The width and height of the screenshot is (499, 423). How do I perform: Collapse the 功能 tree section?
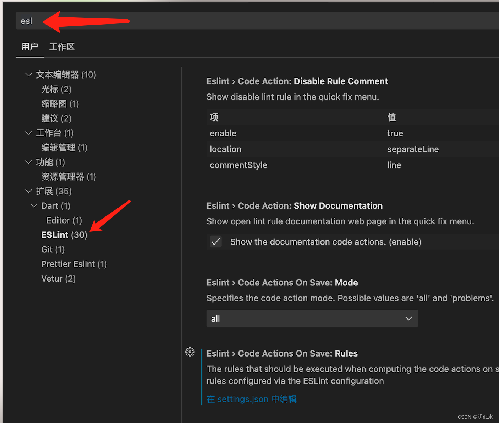click(x=29, y=162)
